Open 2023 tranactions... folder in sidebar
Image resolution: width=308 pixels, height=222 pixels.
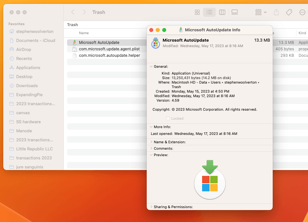pos(34,140)
